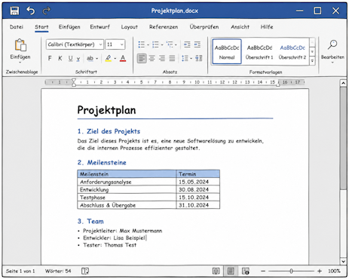349x279 pixels.
Task: Click the Wörter: 54 word count
Action: (58, 271)
